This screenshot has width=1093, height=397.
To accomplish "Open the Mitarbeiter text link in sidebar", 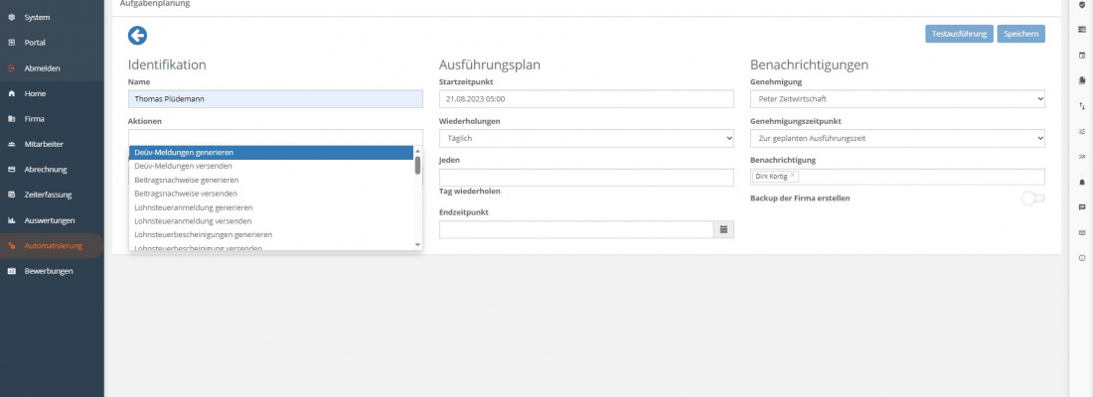I will [x=44, y=144].
